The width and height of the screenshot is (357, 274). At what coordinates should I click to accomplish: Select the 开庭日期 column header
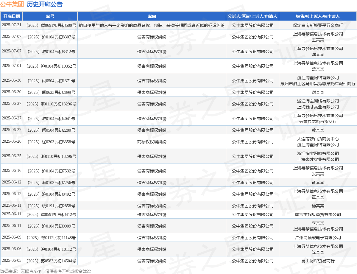(x=12, y=16)
